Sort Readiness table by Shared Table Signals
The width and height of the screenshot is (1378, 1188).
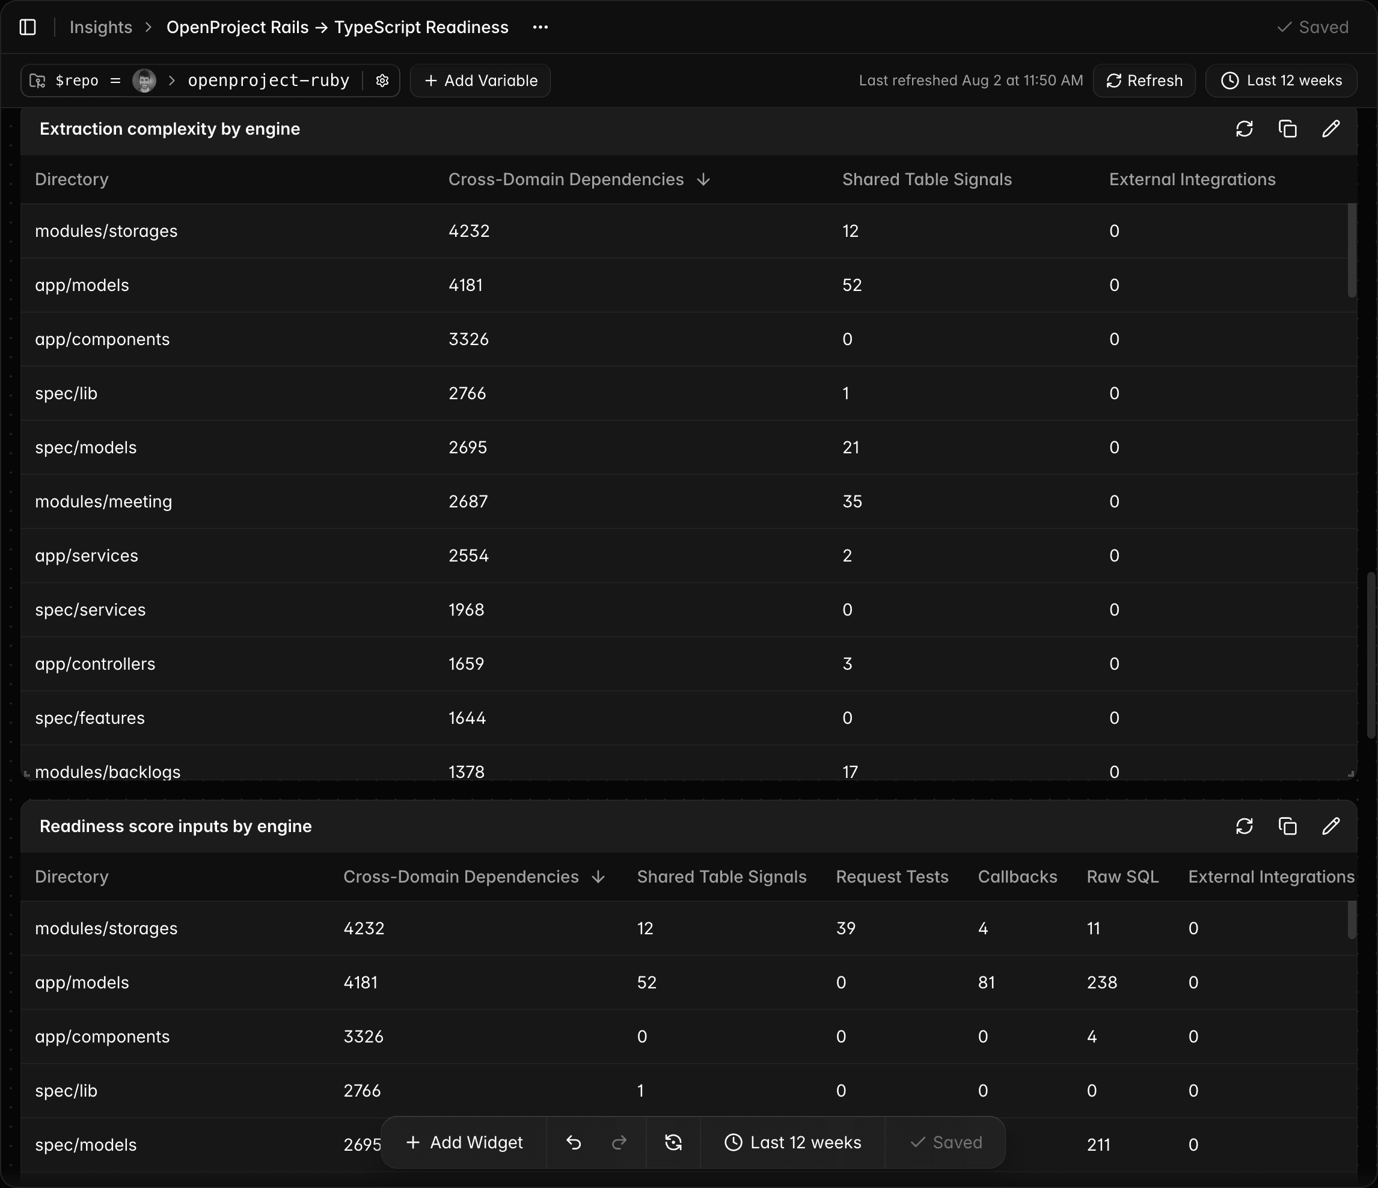721,877
